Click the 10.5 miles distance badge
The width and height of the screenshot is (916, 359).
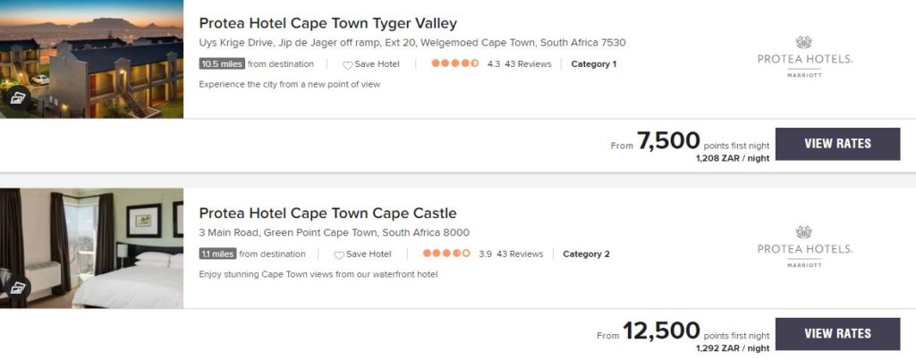pos(222,64)
